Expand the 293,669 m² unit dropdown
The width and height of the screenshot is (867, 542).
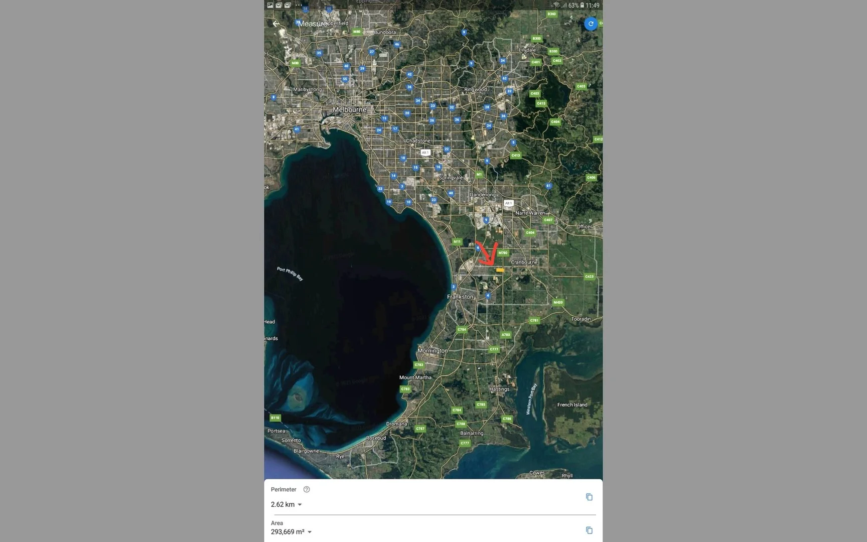coord(310,532)
